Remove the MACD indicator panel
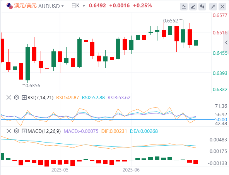 coord(9,131)
